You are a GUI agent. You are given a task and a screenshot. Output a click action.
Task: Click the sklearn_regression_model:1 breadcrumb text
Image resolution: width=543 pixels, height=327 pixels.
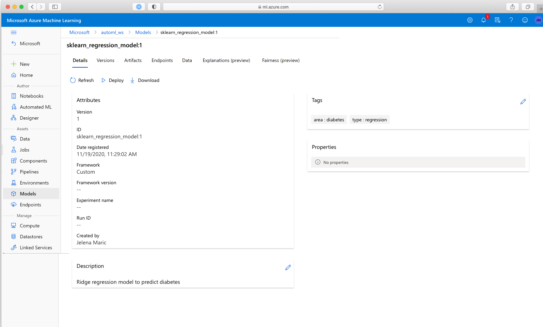pyautogui.click(x=189, y=32)
